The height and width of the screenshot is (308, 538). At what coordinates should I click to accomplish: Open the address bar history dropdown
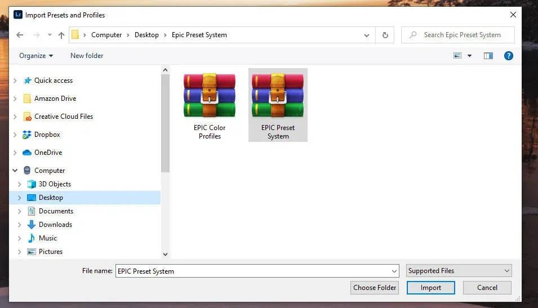pyautogui.click(x=366, y=35)
